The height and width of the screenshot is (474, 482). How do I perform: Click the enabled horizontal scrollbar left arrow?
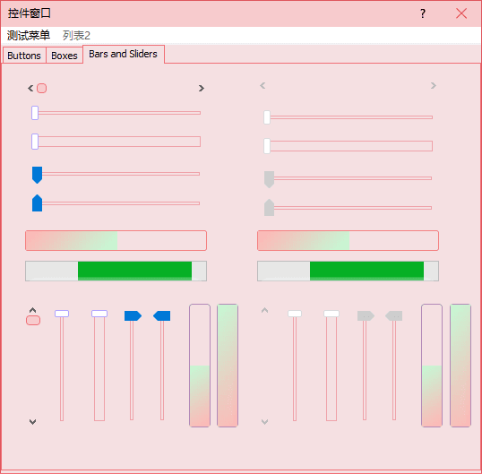[x=30, y=88]
